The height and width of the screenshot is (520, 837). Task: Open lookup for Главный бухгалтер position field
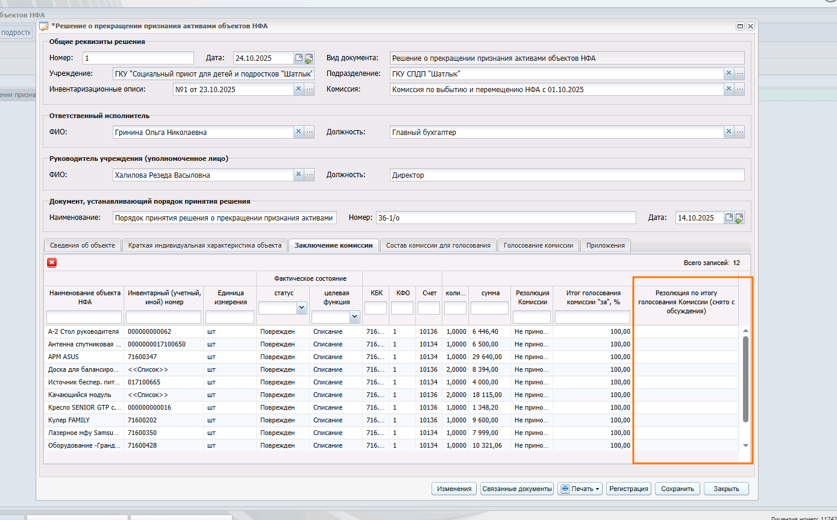click(739, 132)
